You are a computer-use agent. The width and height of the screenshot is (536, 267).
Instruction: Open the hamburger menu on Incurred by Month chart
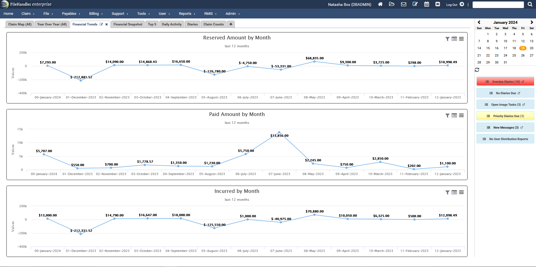click(461, 192)
